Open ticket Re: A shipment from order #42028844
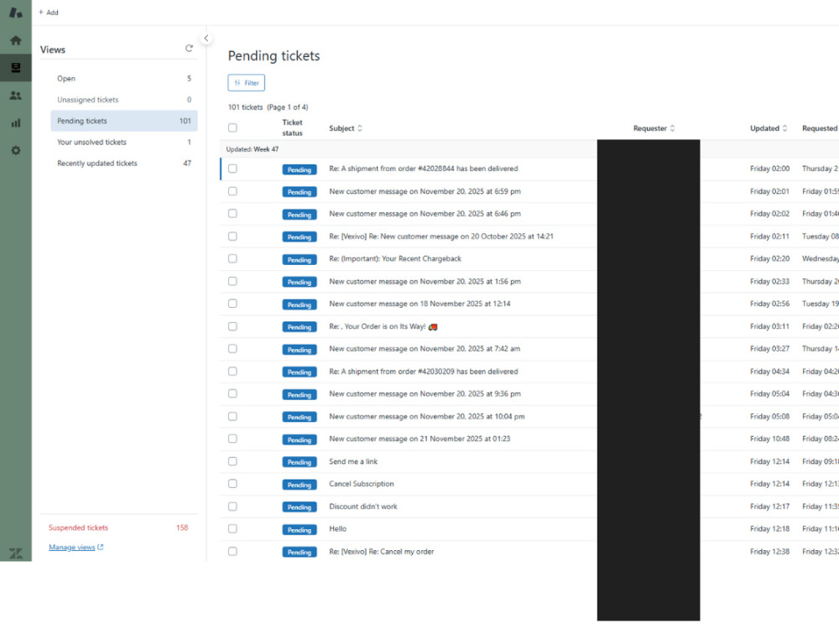Screen dimensions: 839x629 point(423,169)
